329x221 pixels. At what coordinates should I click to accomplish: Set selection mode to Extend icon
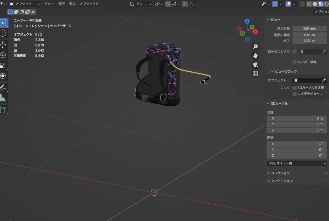[x=16, y=12]
